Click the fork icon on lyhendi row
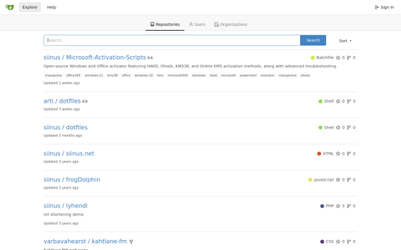Viewport: 401px width, 250px height. tap(349, 206)
